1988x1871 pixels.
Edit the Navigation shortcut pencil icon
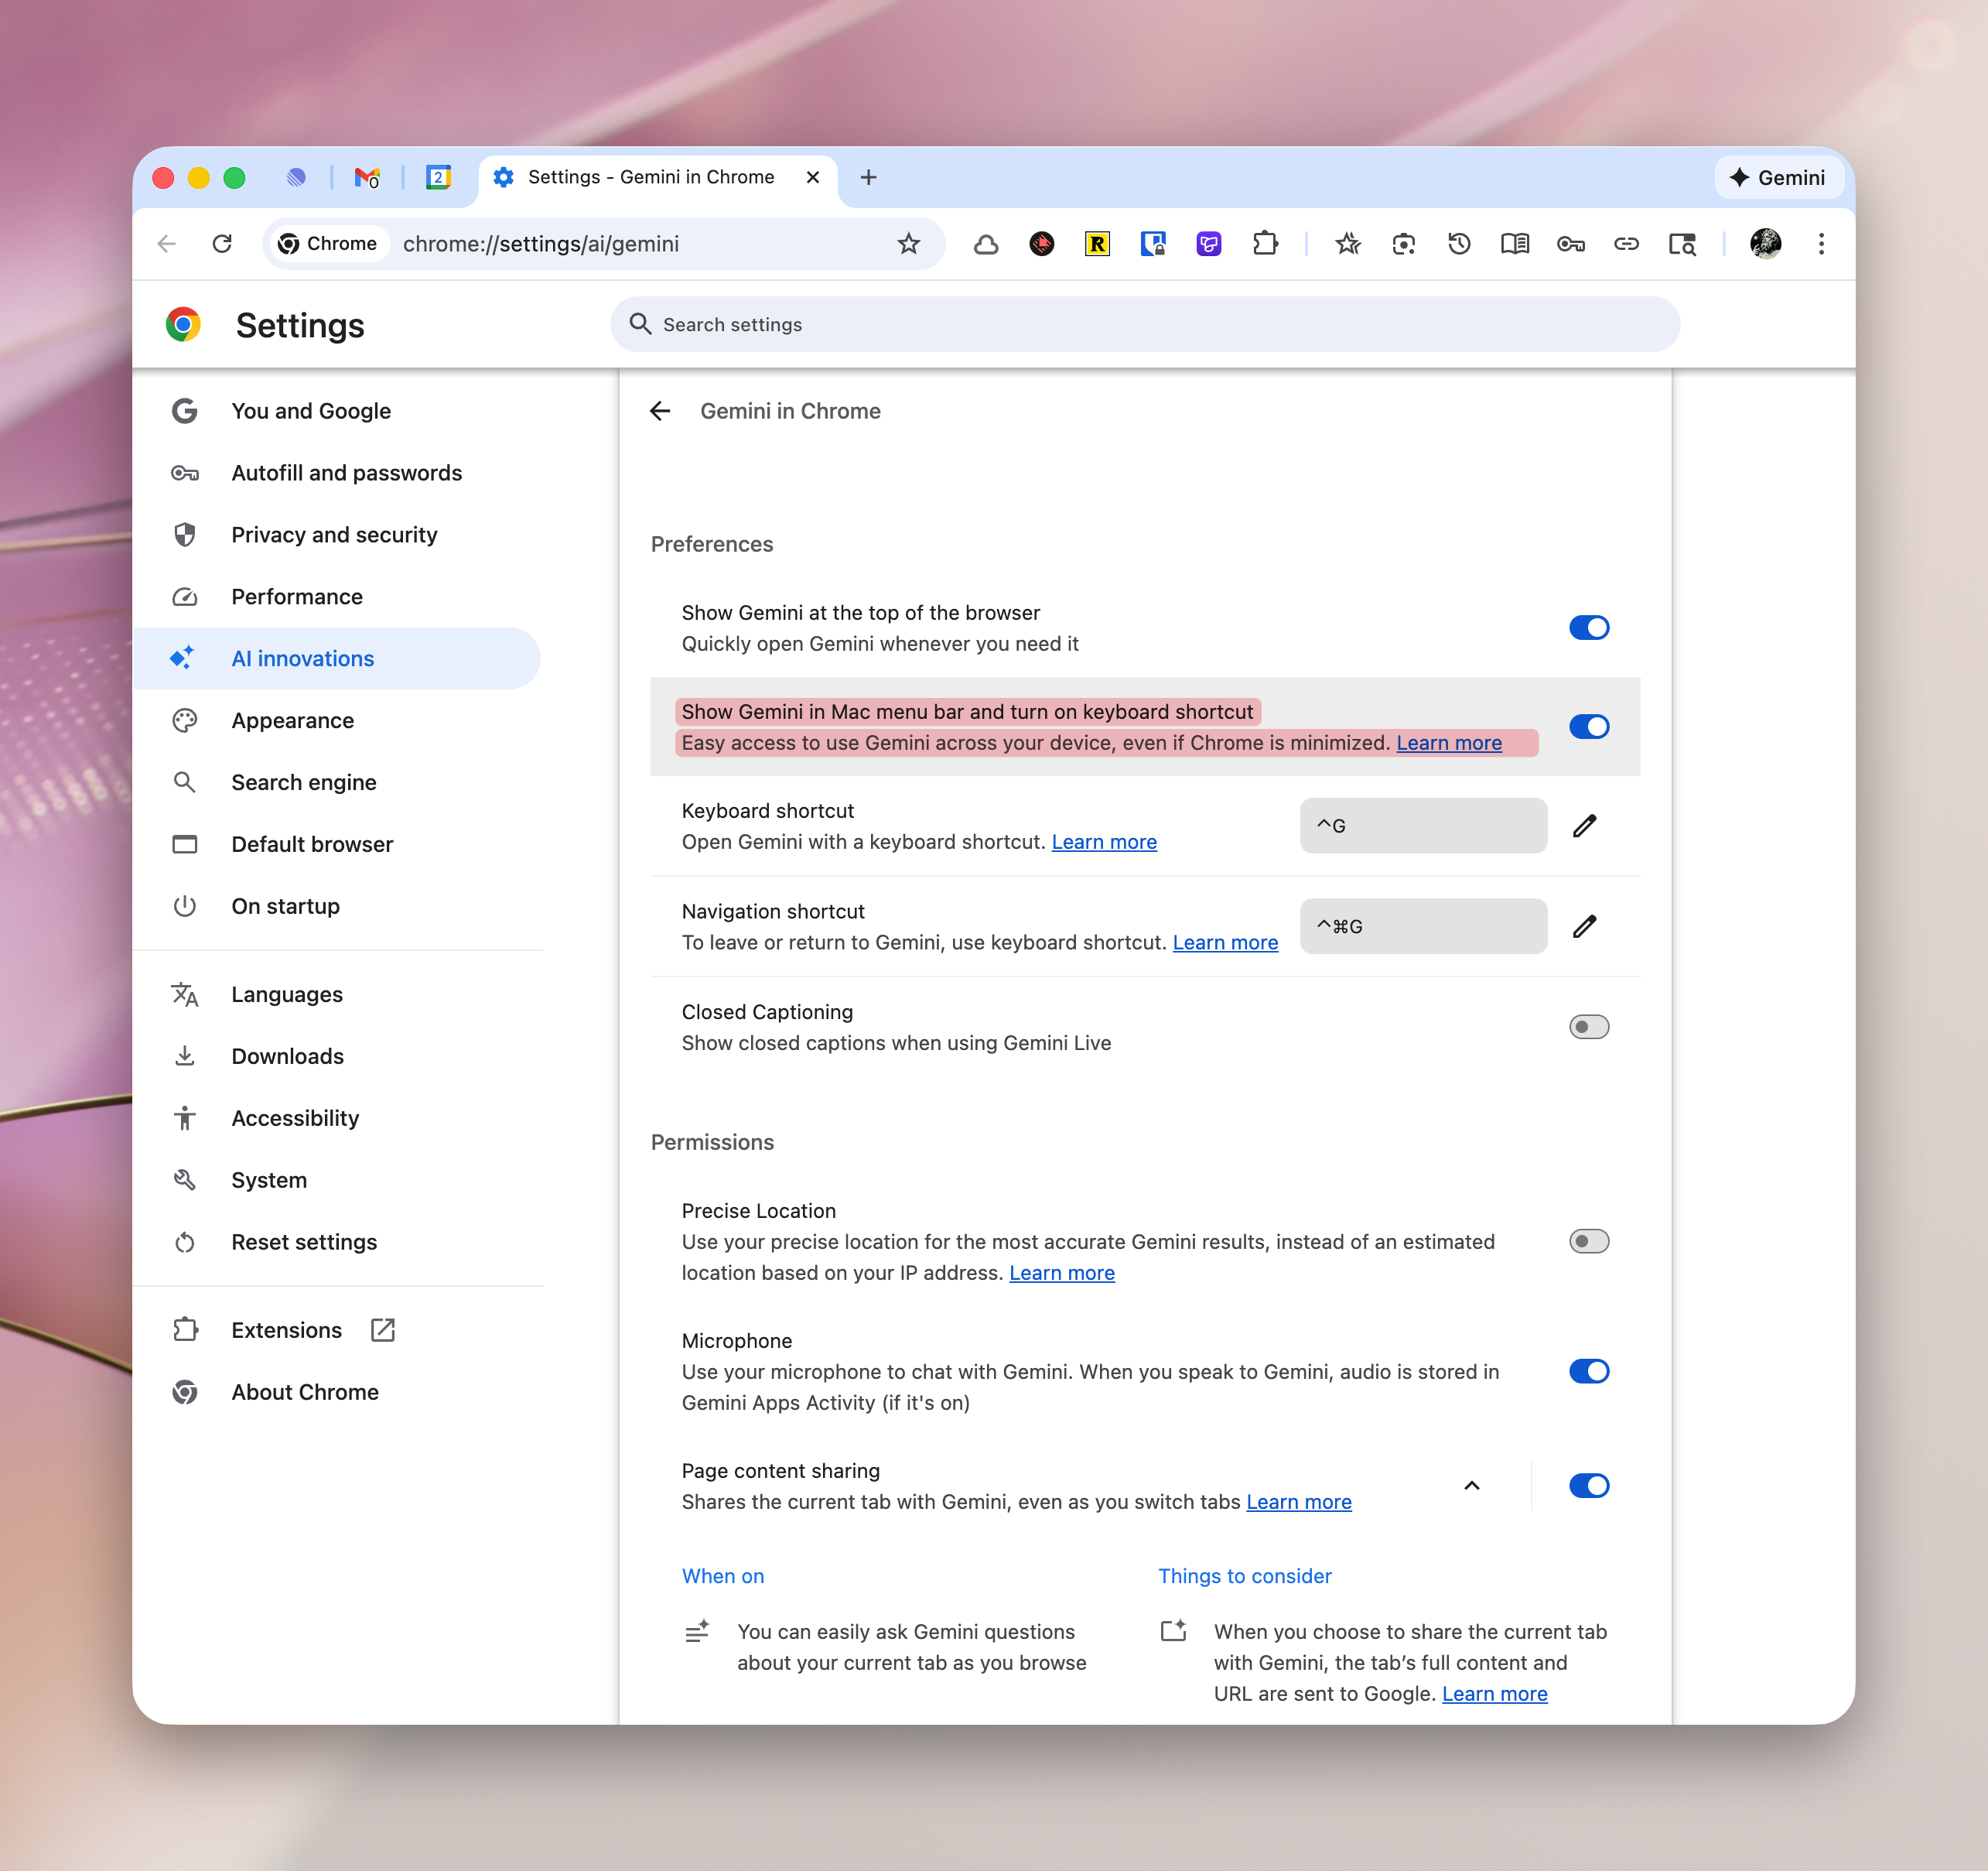pyautogui.click(x=1584, y=926)
